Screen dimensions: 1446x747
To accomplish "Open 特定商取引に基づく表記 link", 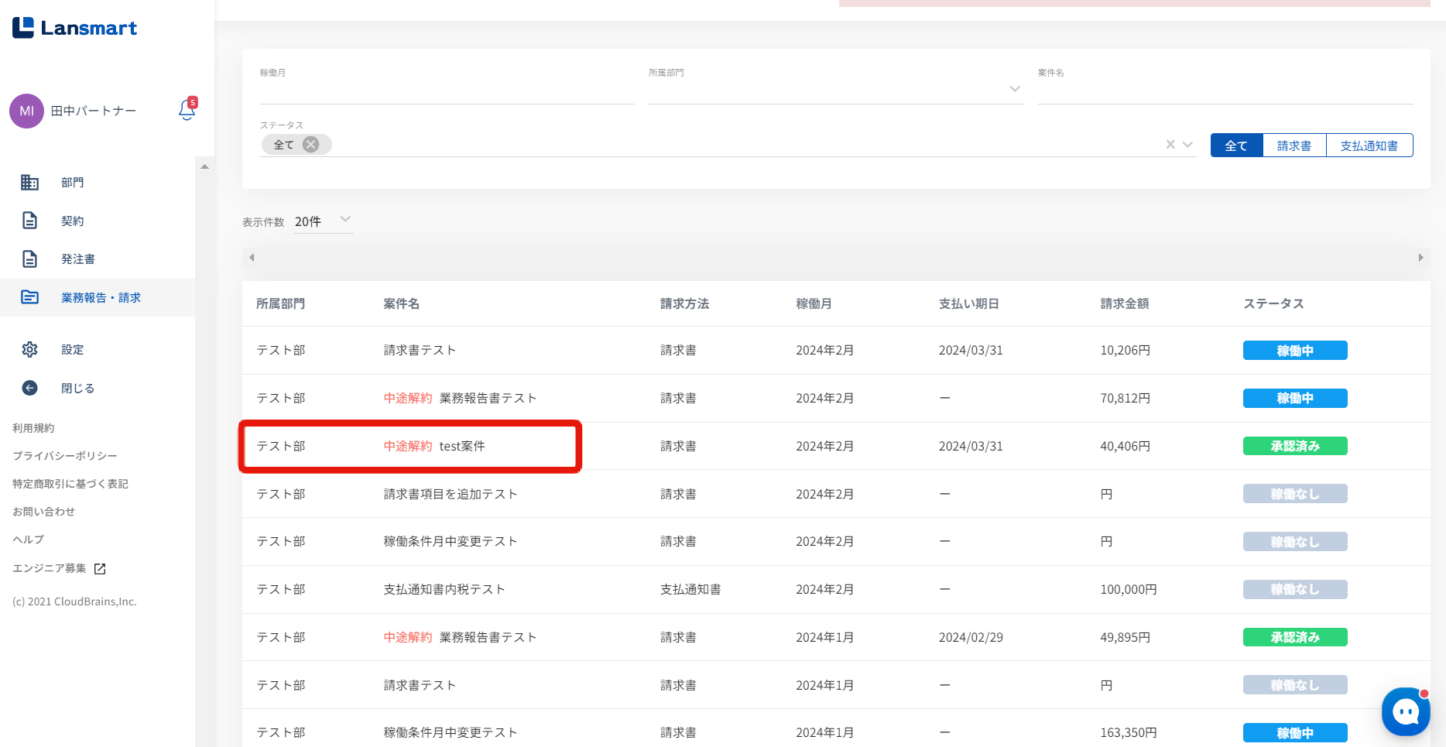I will (x=70, y=484).
